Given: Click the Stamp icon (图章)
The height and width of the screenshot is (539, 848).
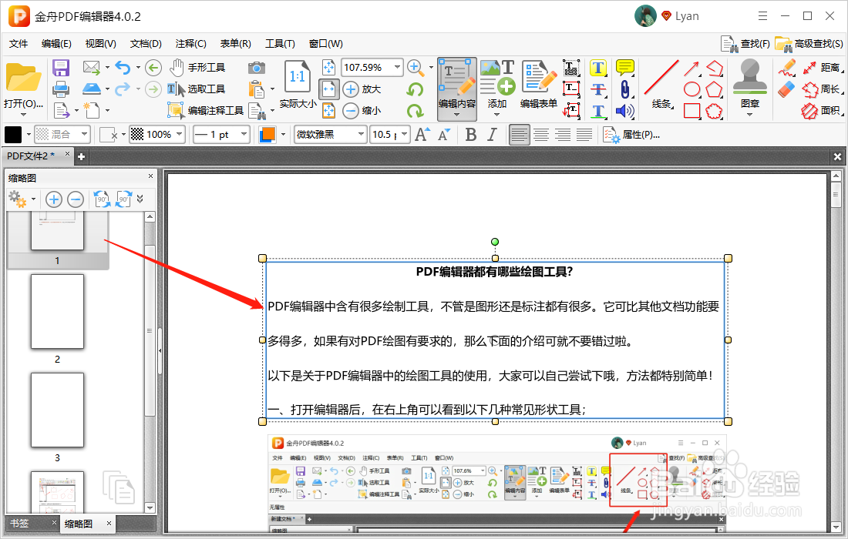Looking at the screenshot, I should tap(749, 84).
